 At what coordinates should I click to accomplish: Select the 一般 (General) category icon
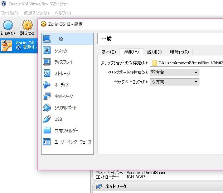[x=47, y=39]
